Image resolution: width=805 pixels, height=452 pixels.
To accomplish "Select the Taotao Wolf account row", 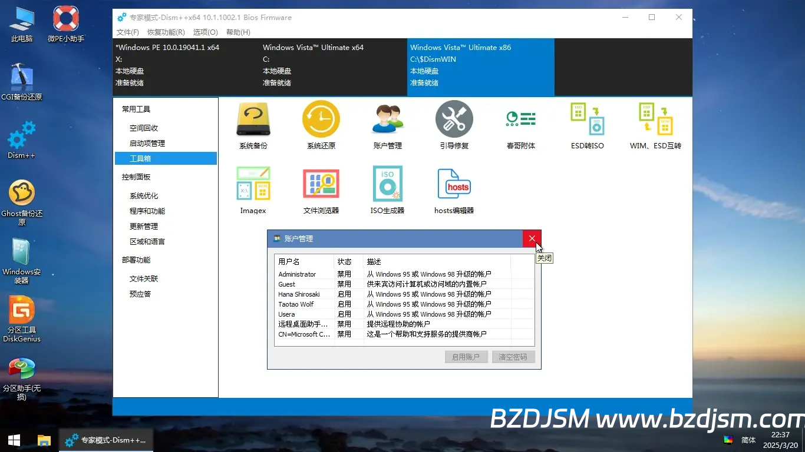I will click(x=404, y=304).
